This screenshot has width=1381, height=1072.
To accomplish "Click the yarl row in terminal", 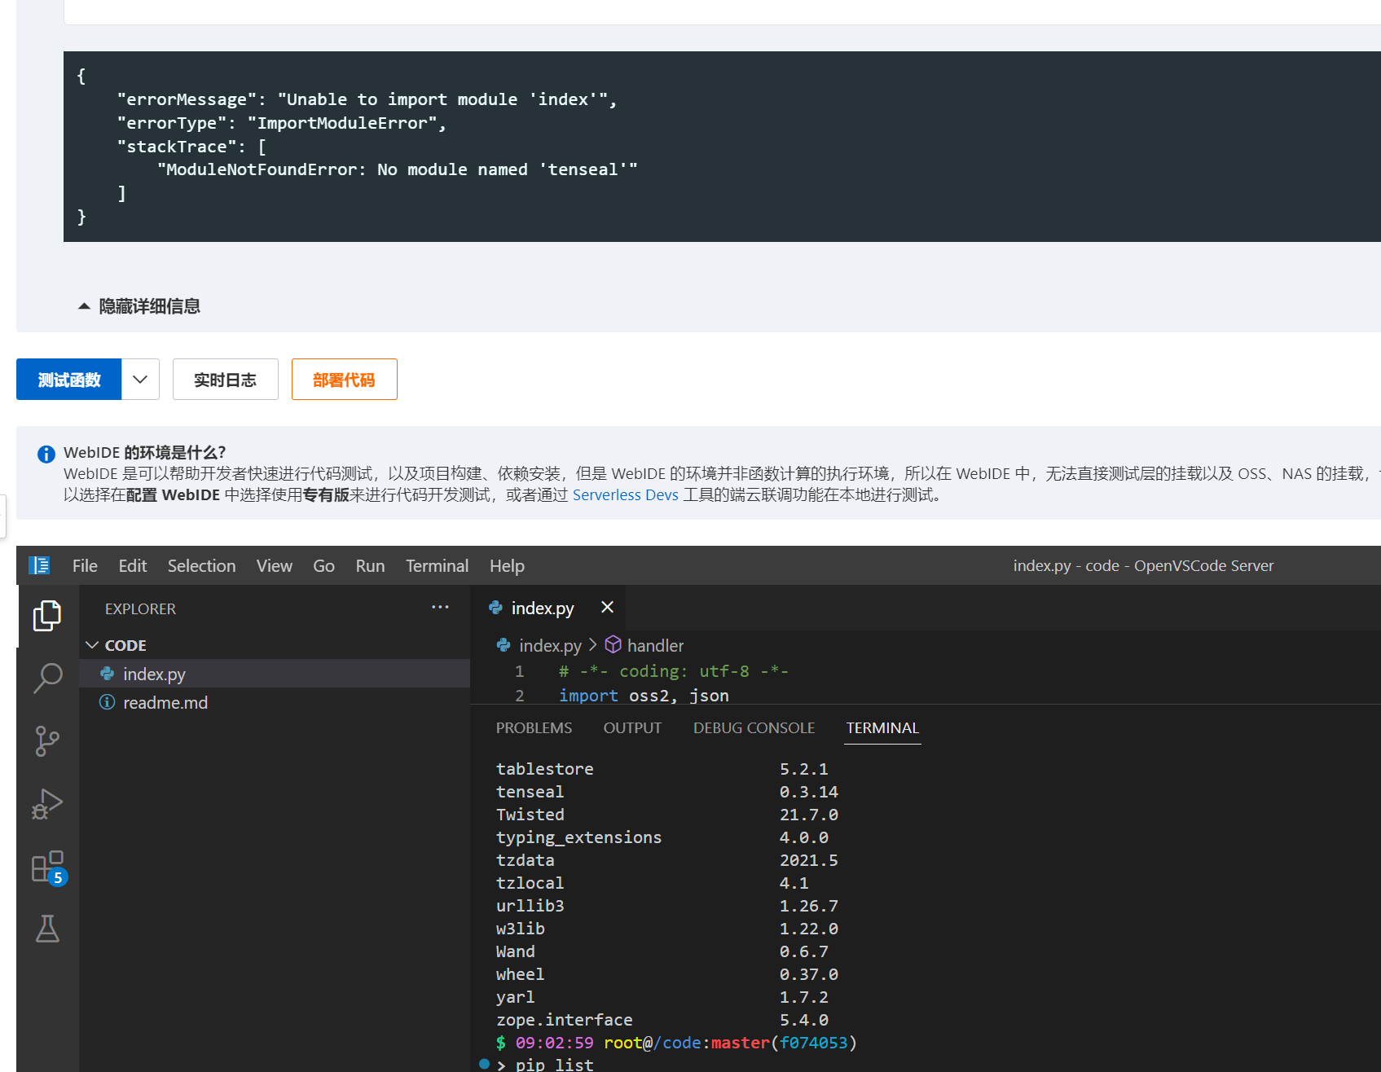I will tap(662, 996).
